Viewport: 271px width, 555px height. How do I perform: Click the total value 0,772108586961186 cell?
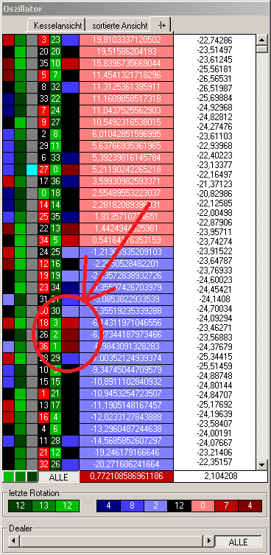tap(127, 476)
